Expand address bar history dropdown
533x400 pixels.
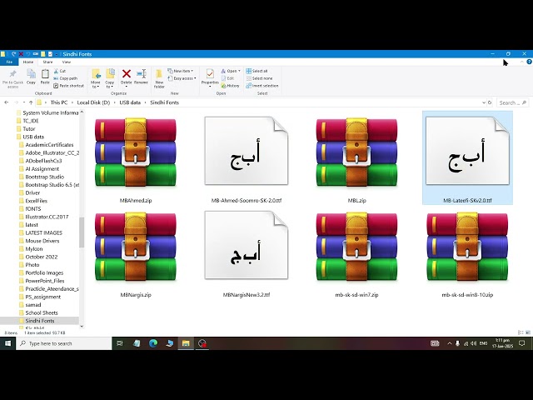484,102
